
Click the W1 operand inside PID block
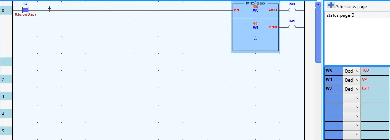pos(256,28)
